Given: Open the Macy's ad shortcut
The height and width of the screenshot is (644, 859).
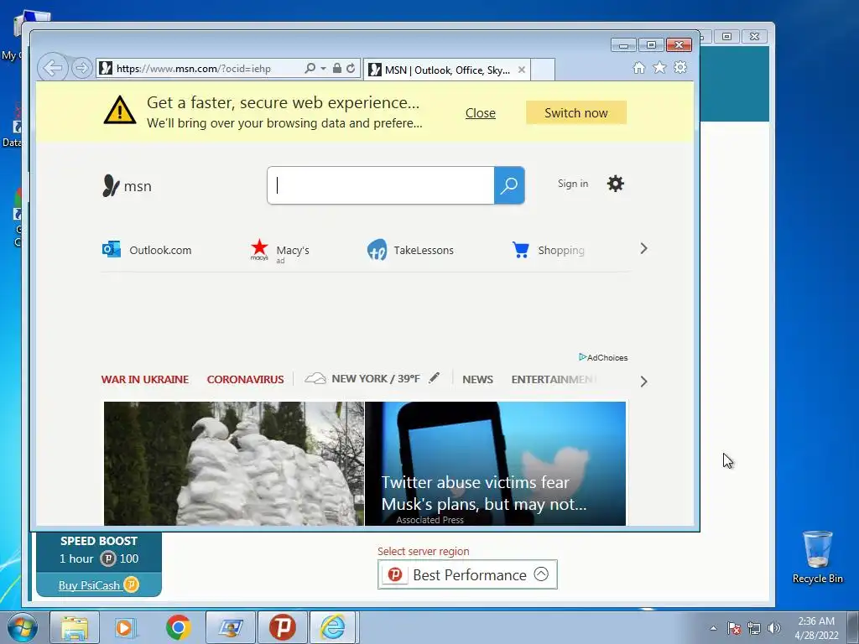Looking at the screenshot, I should click(x=279, y=251).
